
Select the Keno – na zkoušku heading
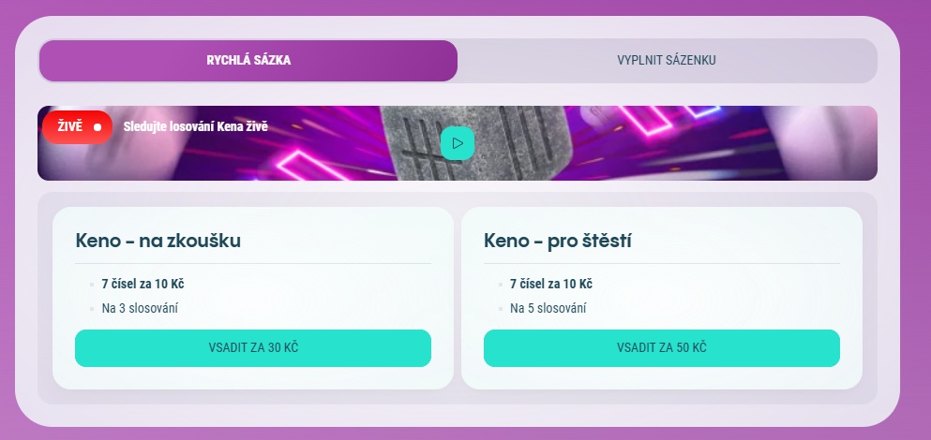click(158, 241)
